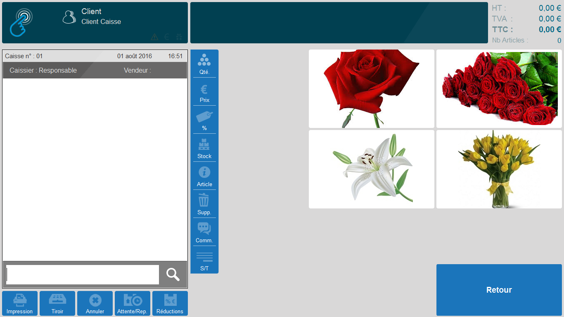Click the Supp. trash icon
564x317 pixels.
(x=204, y=204)
